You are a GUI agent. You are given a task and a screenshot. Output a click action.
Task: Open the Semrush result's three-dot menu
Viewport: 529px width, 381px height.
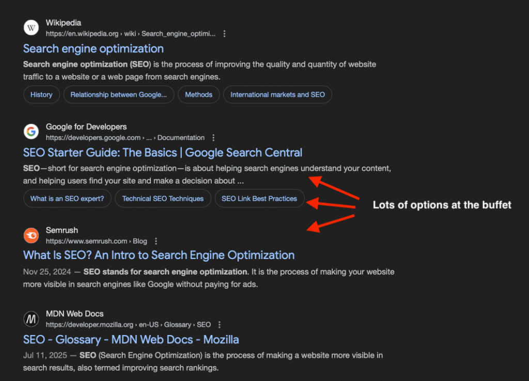click(156, 241)
